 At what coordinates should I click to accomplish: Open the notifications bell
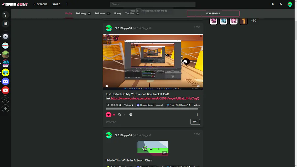pyautogui.click(x=273, y=4)
